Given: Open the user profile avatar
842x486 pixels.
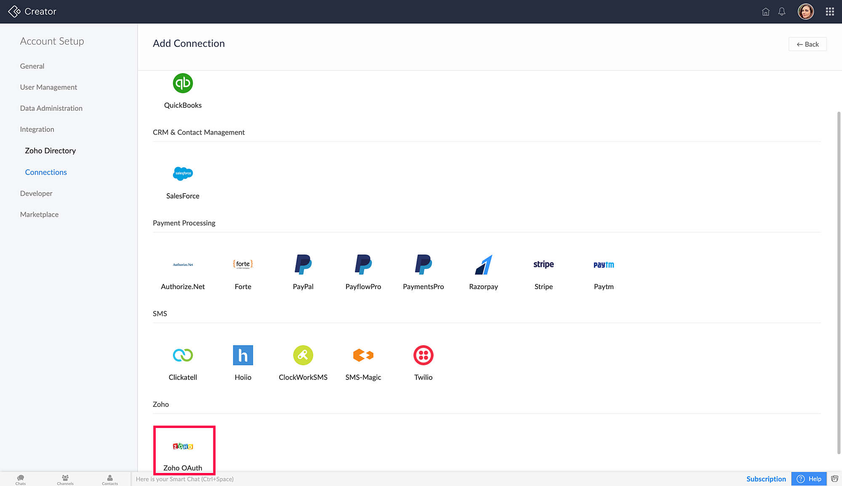Looking at the screenshot, I should pos(806,11).
